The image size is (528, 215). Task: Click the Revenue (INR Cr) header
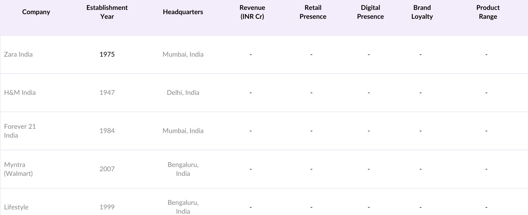coord(252,12)
